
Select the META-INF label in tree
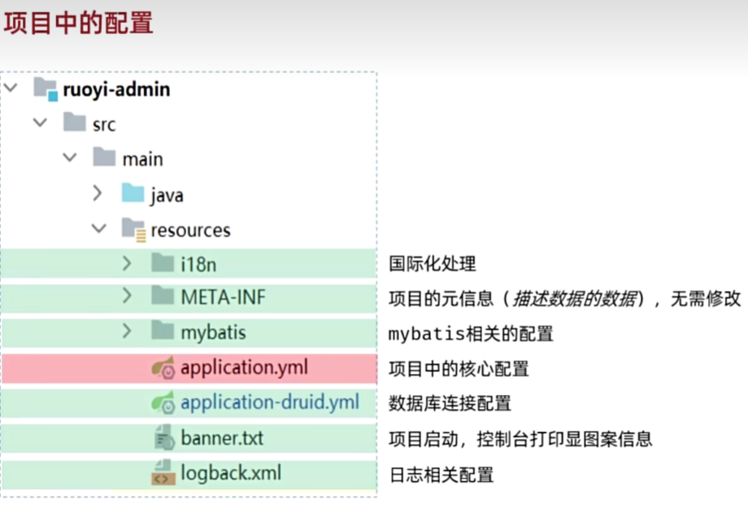224,297
